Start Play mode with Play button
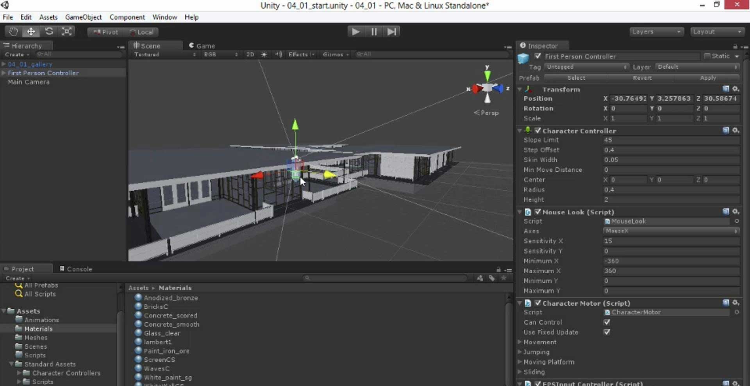 click(x=355, y=32)
